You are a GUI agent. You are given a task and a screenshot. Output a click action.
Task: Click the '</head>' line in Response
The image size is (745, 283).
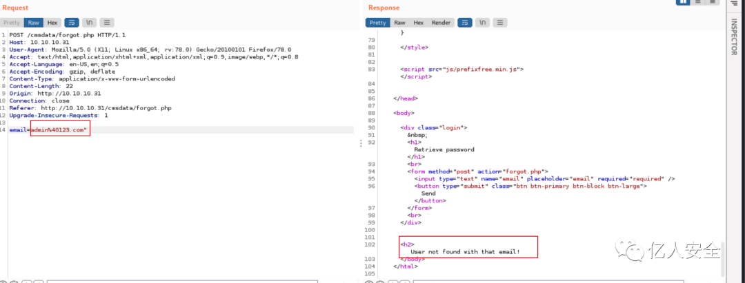click(406, 98)
